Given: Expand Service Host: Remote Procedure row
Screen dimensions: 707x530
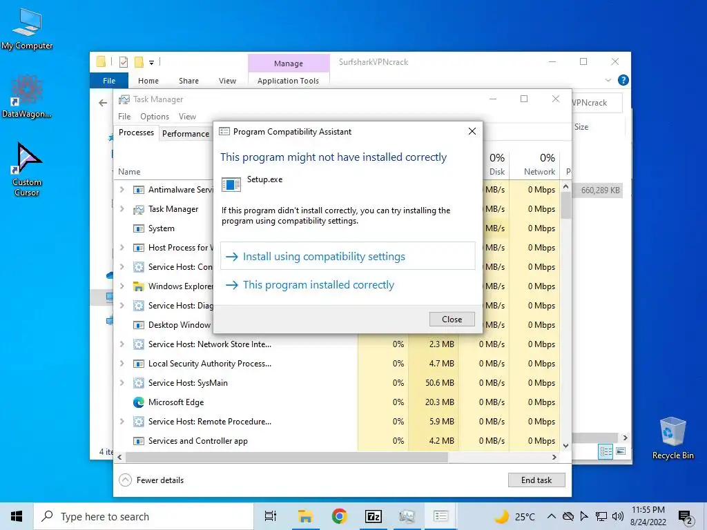Looking at the screenshot, I should 122,422.
